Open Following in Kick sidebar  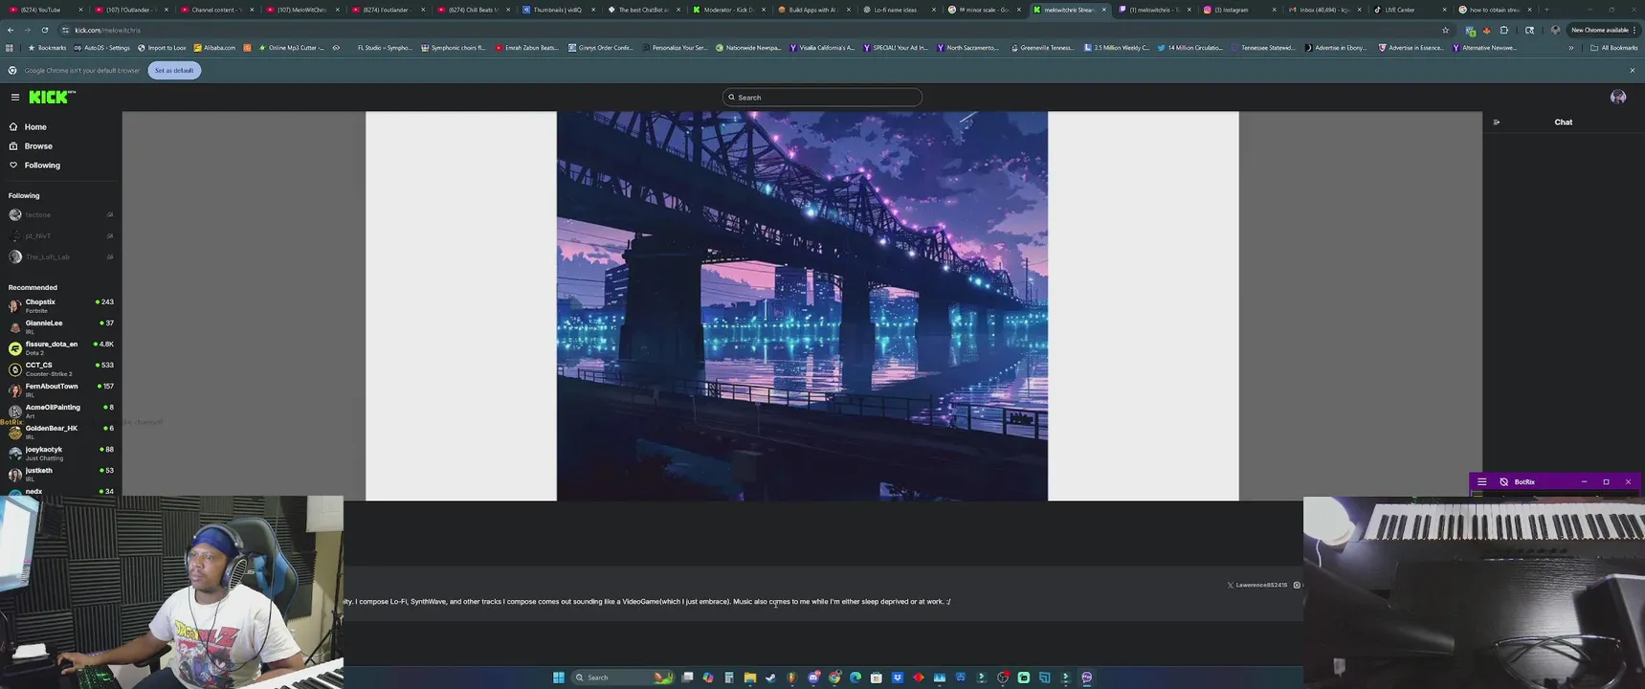42,165
